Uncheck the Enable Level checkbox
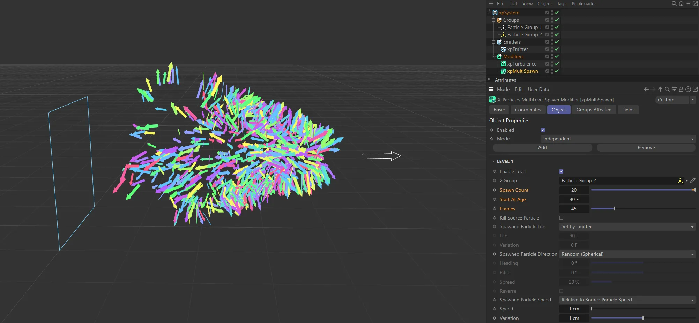This screenshot has width=699, height=323. [561, 171]
